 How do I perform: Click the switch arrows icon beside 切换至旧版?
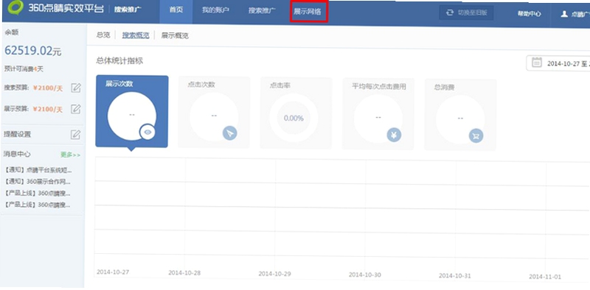pos(450,13)
